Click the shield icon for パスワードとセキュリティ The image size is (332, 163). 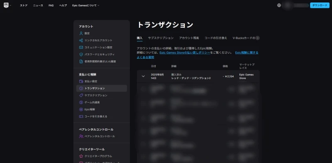tap(81, 55)
